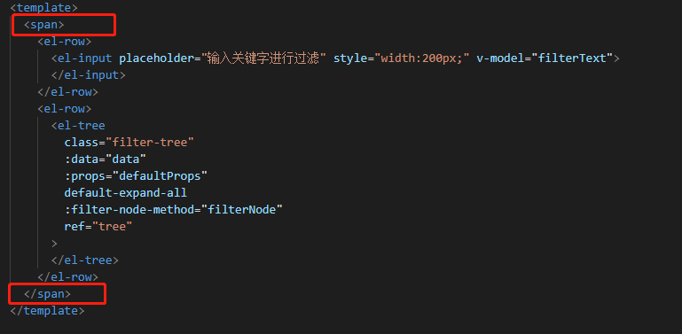Viewport: 682px width, 334px height.
Task: Click the first opening el-row tag
Action: [65, 42]
